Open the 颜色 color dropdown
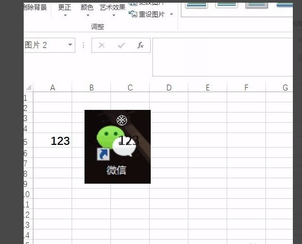The width and height of the screenshot is (302, 244). (87, 10)
